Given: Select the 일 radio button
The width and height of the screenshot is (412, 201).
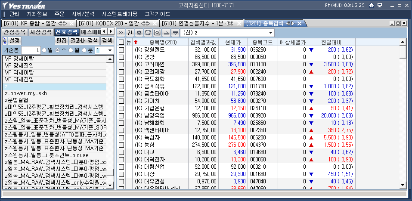Looking at the screenshot, I should (44, 50).
